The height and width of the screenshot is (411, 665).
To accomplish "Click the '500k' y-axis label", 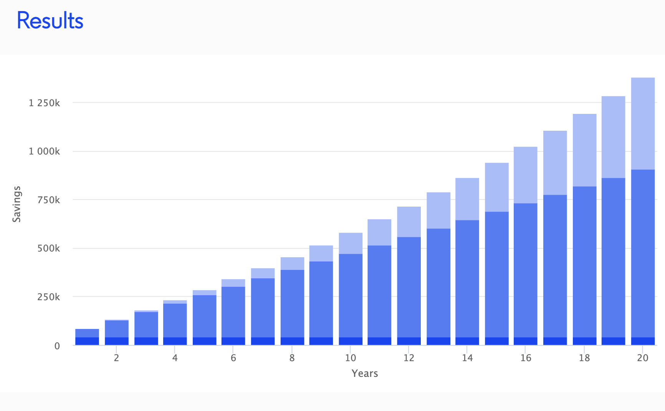I will 48,248.
